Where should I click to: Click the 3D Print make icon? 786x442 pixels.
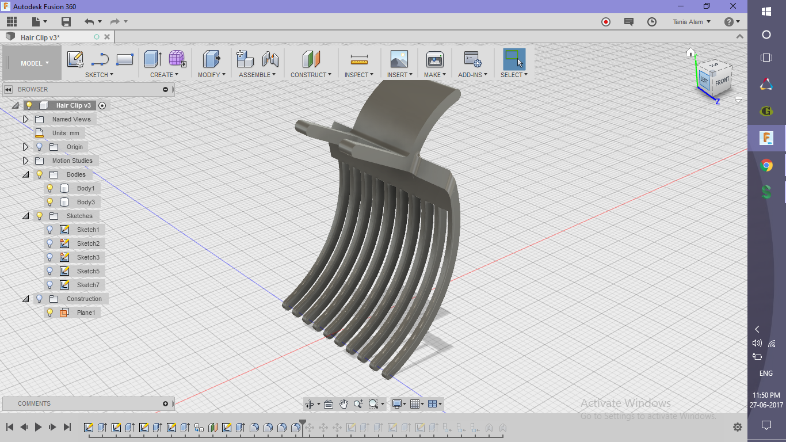(x=434, y=59)
